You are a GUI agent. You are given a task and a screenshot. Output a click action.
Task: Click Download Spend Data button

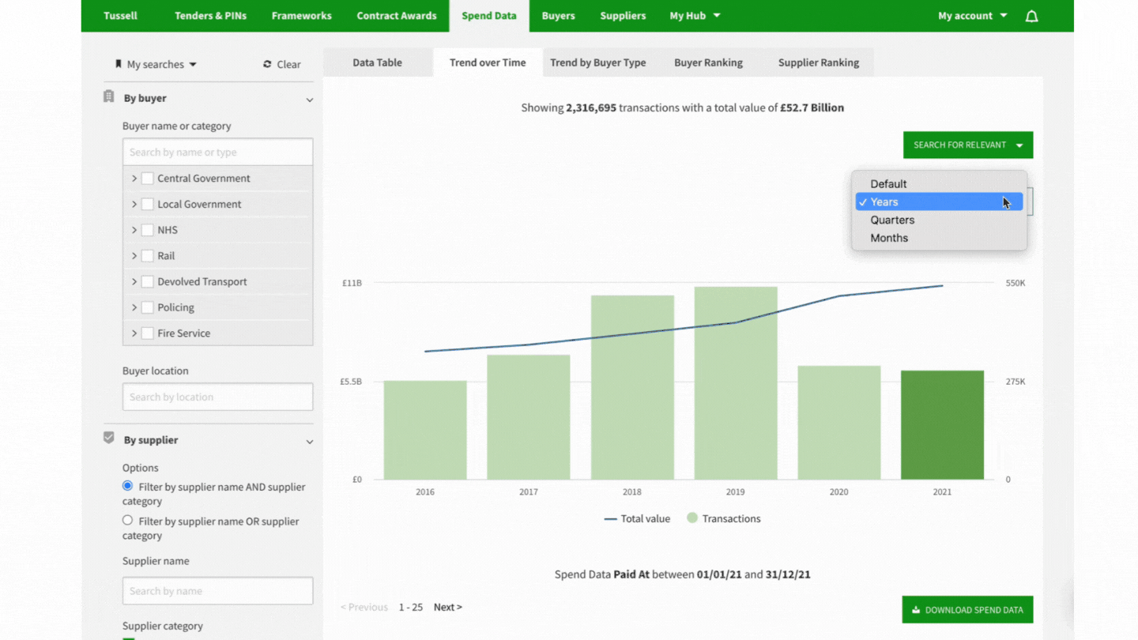tap(967, 609)
